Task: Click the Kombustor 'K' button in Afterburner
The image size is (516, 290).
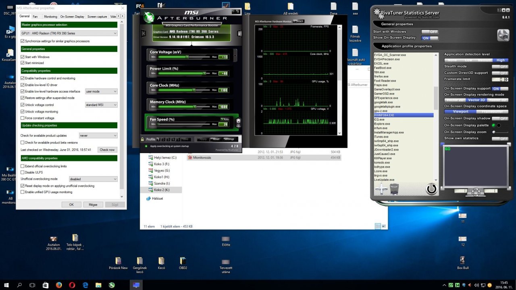Action: click(143, 33)
